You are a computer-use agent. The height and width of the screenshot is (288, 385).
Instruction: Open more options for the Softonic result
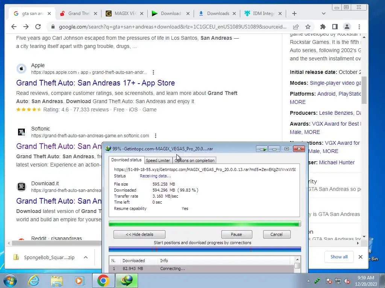(x=155, y=136)
